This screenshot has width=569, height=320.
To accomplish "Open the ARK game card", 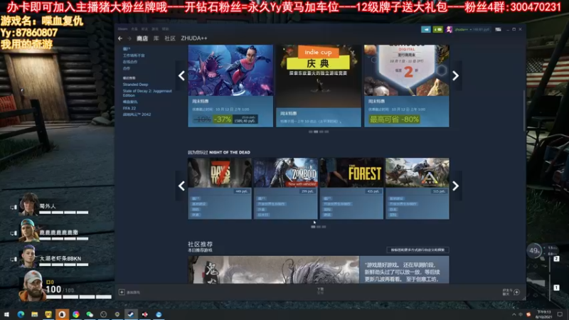I will pos(418,188).
